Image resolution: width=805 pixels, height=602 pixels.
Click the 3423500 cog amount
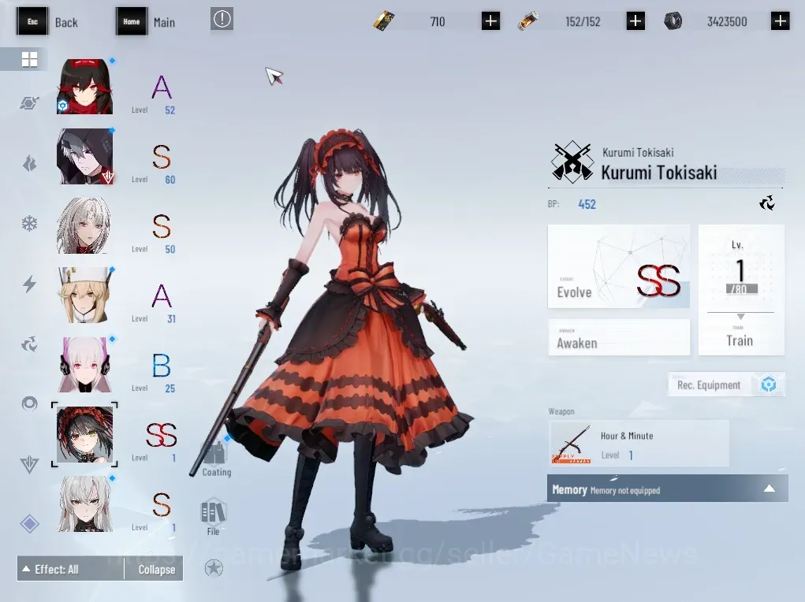(726, 21)
